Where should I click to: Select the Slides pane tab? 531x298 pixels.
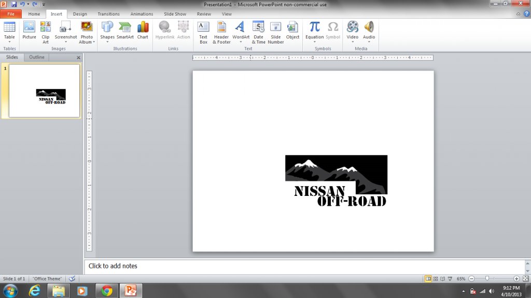tap(12, 57)
